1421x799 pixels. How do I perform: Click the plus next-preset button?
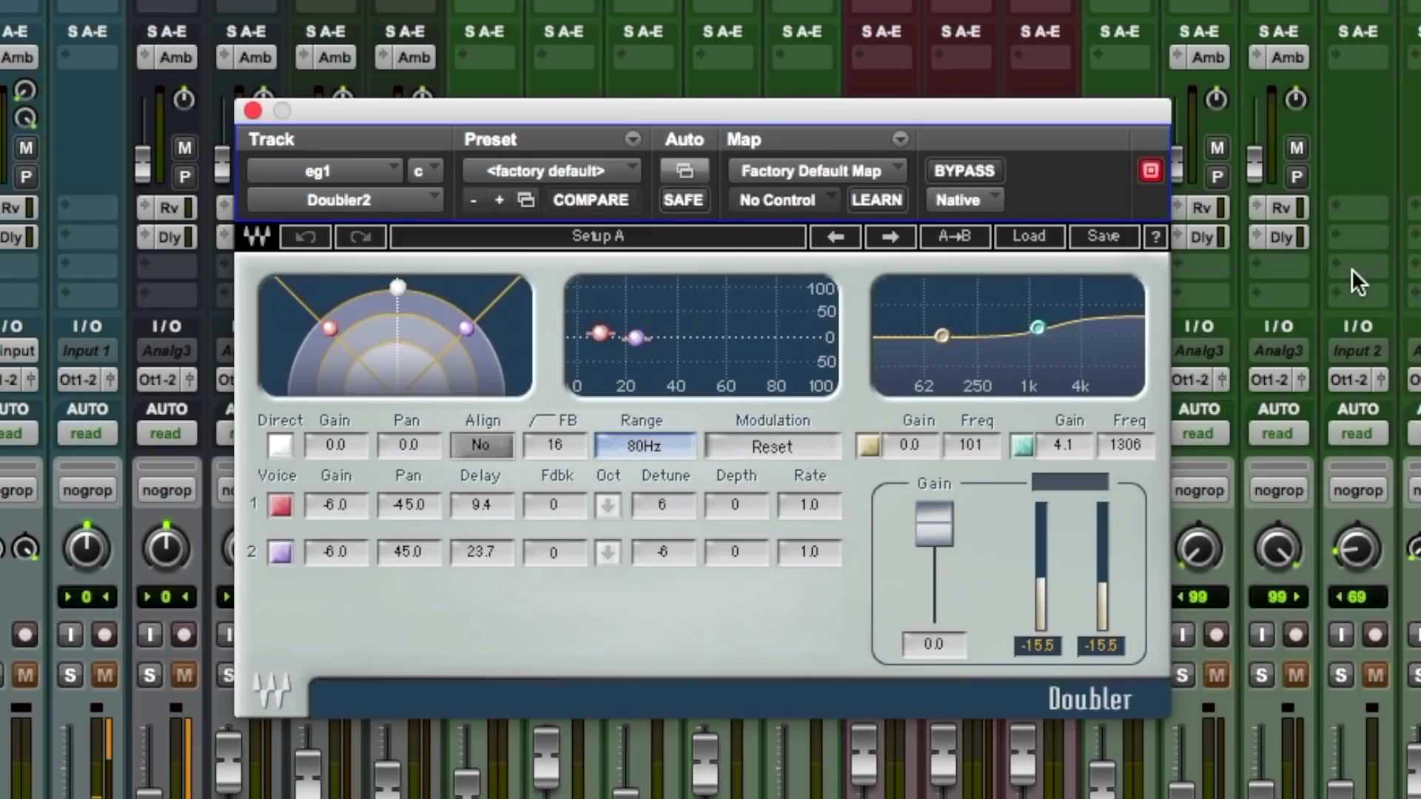[500, 200]
